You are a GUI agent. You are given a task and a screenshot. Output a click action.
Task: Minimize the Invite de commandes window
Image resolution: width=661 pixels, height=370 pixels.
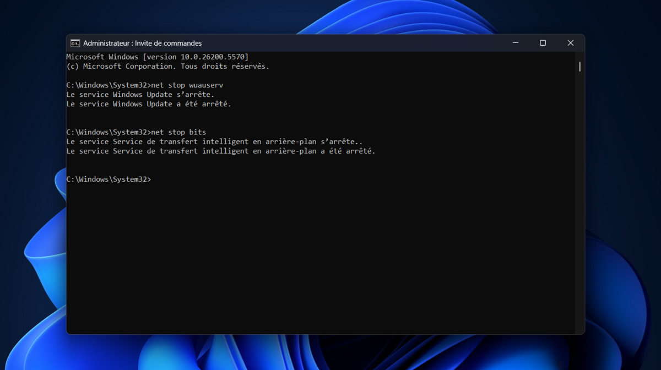pos(515,43)
